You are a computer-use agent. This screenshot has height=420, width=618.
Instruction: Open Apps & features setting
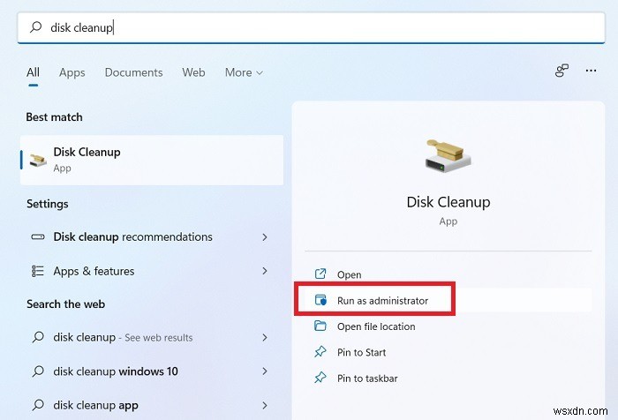click(x=152, y=271)
